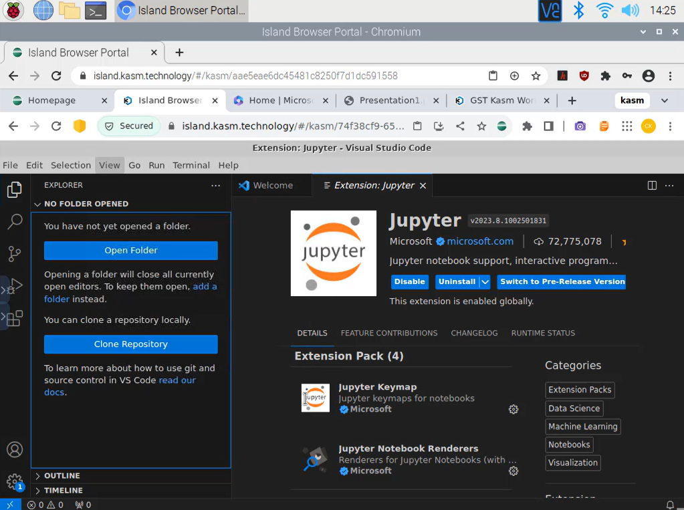Open the Accounts menu icon
Image resolution: width=684 pixels, height=510 pixels.
(15, 449)
